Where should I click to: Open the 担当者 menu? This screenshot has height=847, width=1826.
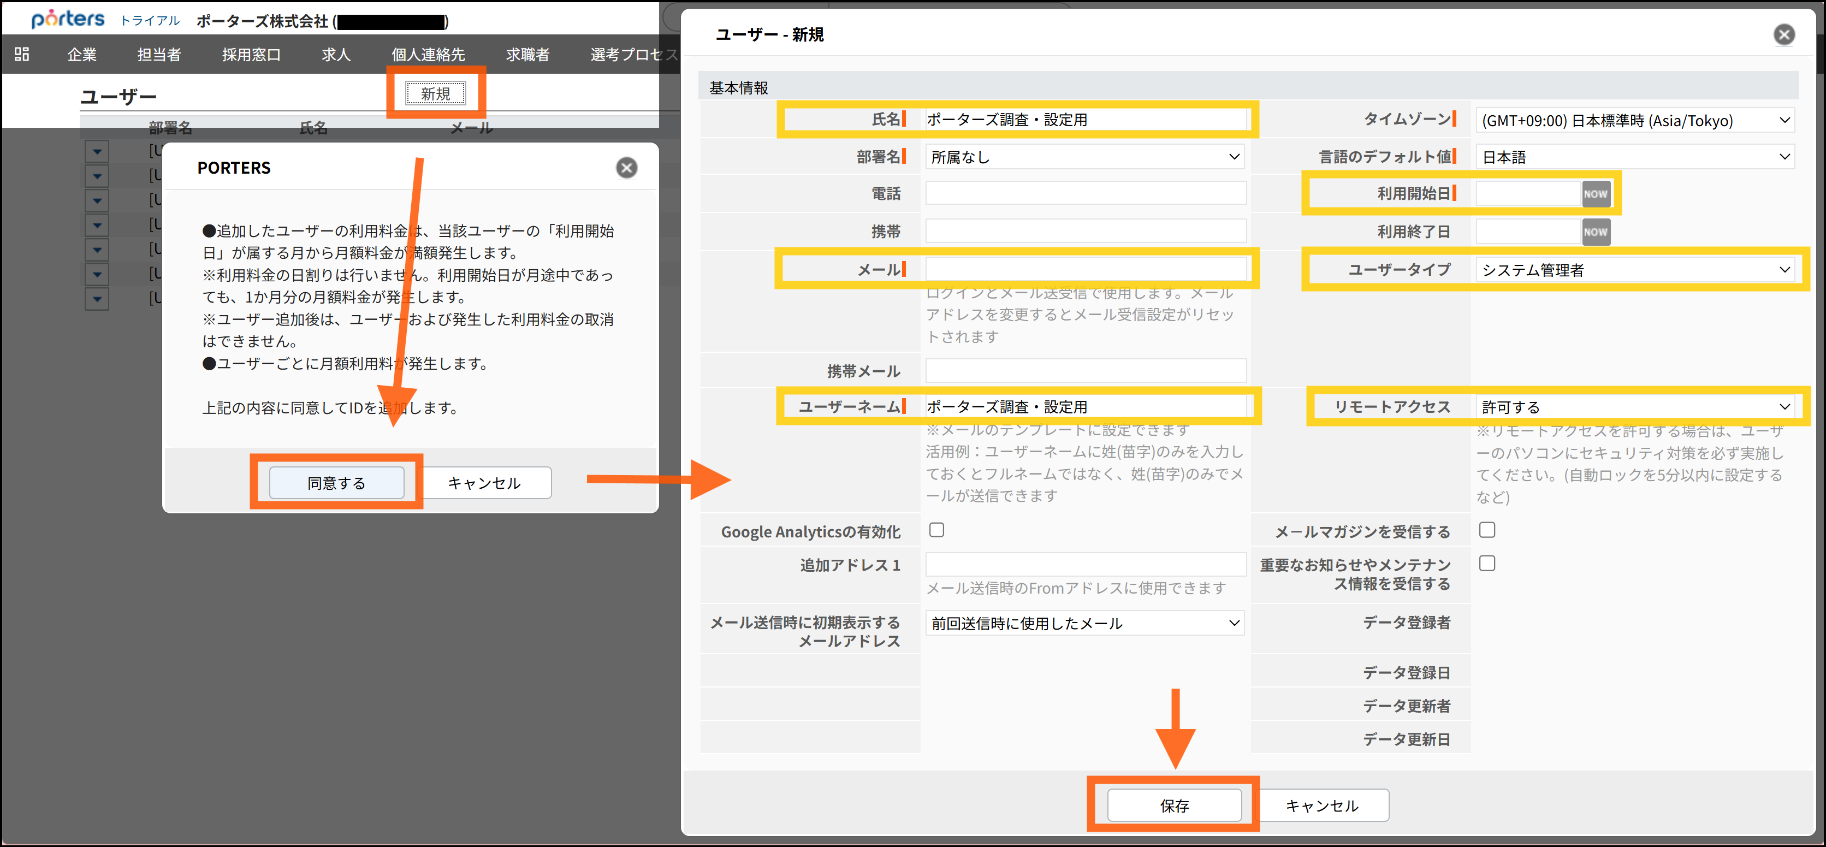click(x=159, y=55)
